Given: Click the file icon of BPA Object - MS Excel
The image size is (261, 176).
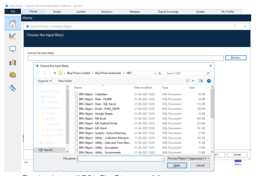Looking at the screenshot, I should [x=76, y=118].
